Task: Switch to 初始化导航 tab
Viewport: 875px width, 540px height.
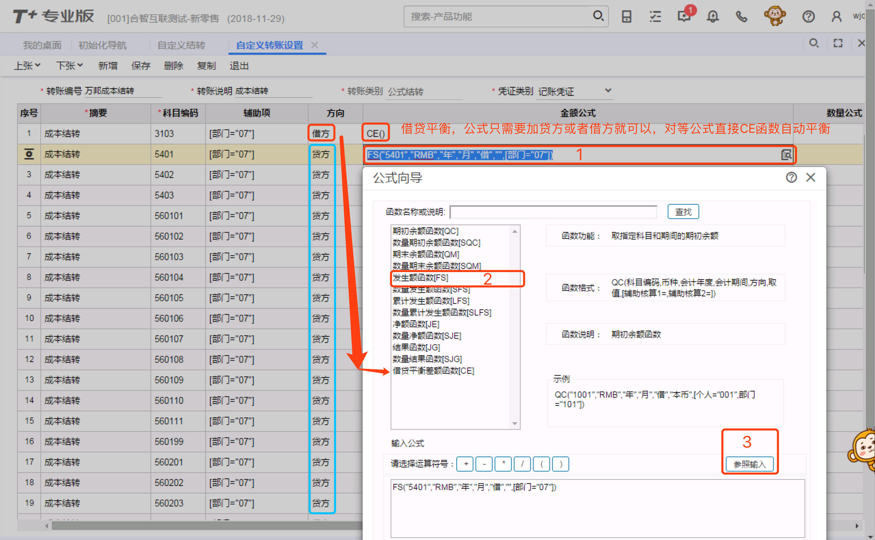Action: pyautogui.click(x=103, y=46)
